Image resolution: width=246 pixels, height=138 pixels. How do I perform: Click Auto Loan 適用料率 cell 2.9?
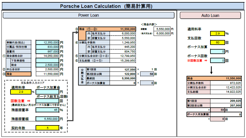pyautogui.click(x=217, y=34)
